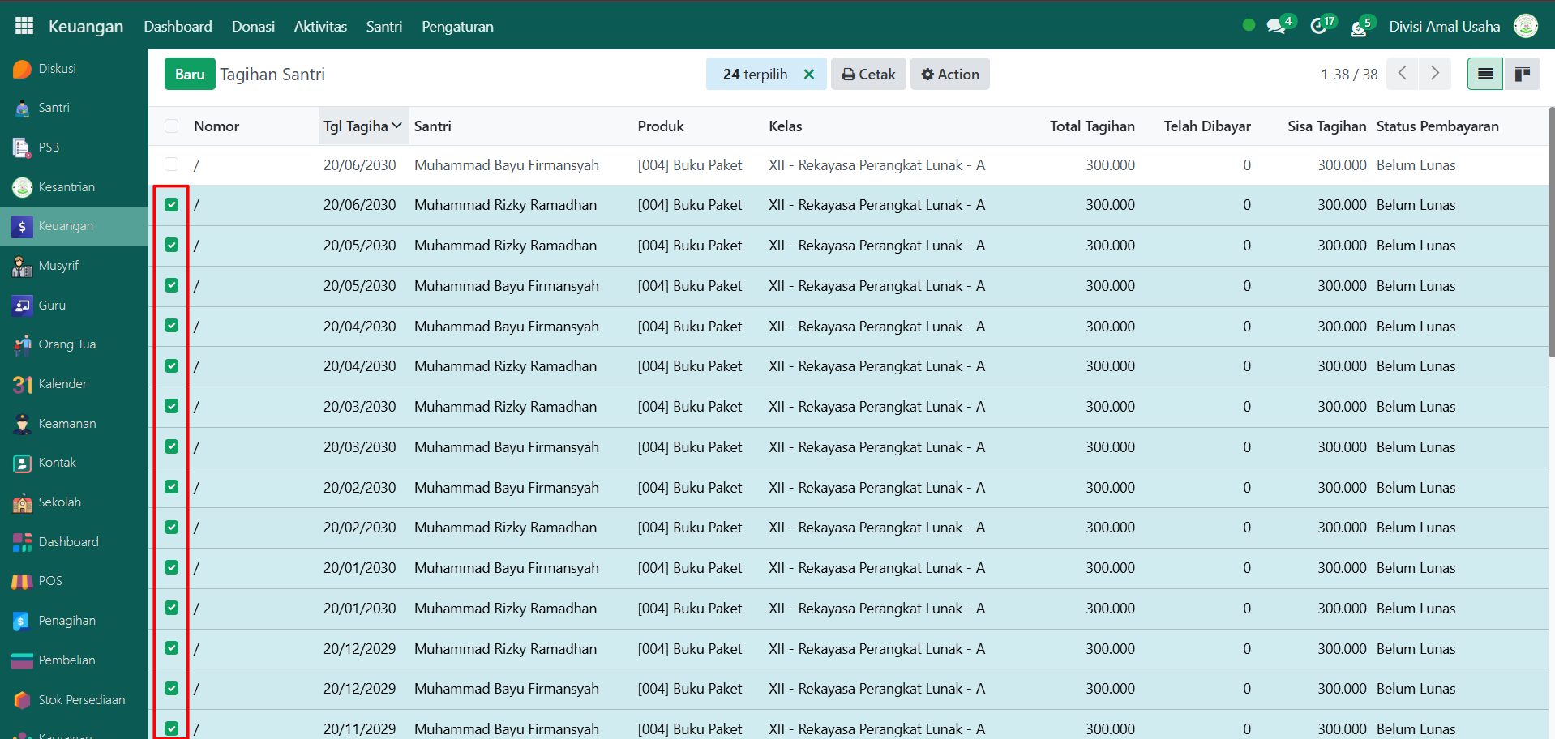Click the Baru button
This screenshot has width=1555, height=739.
[190, 75]
